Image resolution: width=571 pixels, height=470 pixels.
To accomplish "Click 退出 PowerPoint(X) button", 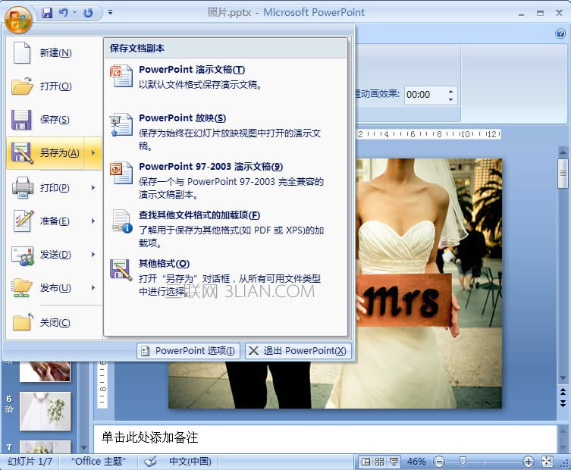I will click(297, 350).
